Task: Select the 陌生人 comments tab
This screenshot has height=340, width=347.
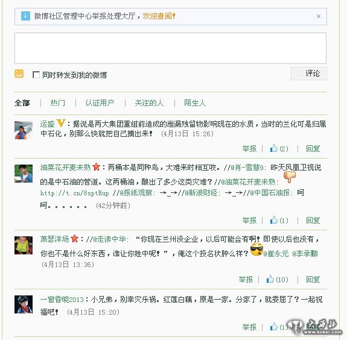Action: (x=195, y=103)
